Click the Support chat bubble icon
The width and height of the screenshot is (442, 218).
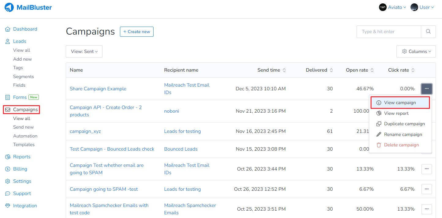tap(8, 194)
